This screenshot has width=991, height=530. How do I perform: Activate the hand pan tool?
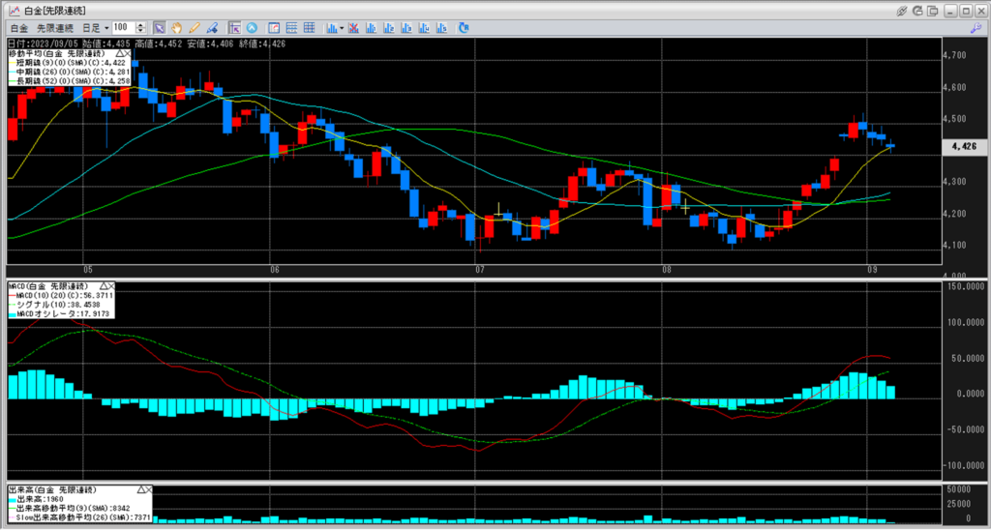(x=177, y=28)
